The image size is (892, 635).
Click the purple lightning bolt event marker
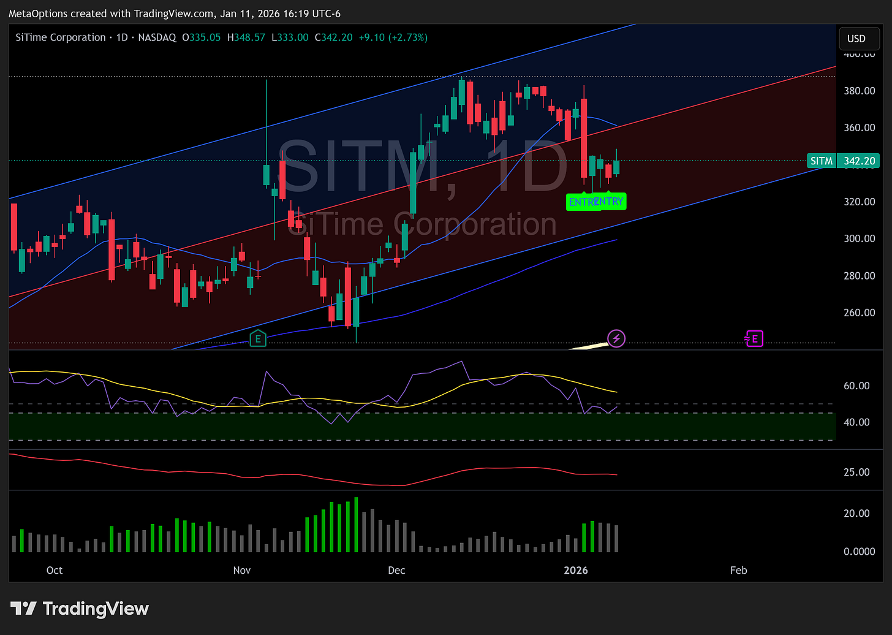[616, 338]
